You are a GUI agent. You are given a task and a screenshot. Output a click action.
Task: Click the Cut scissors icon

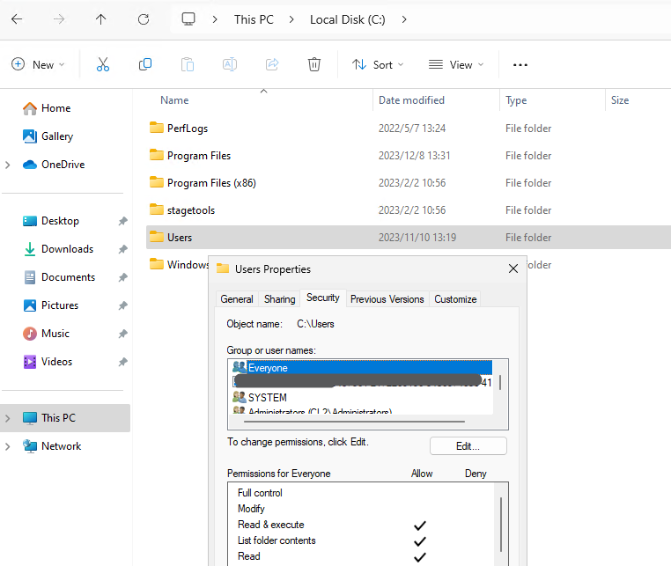103,64
